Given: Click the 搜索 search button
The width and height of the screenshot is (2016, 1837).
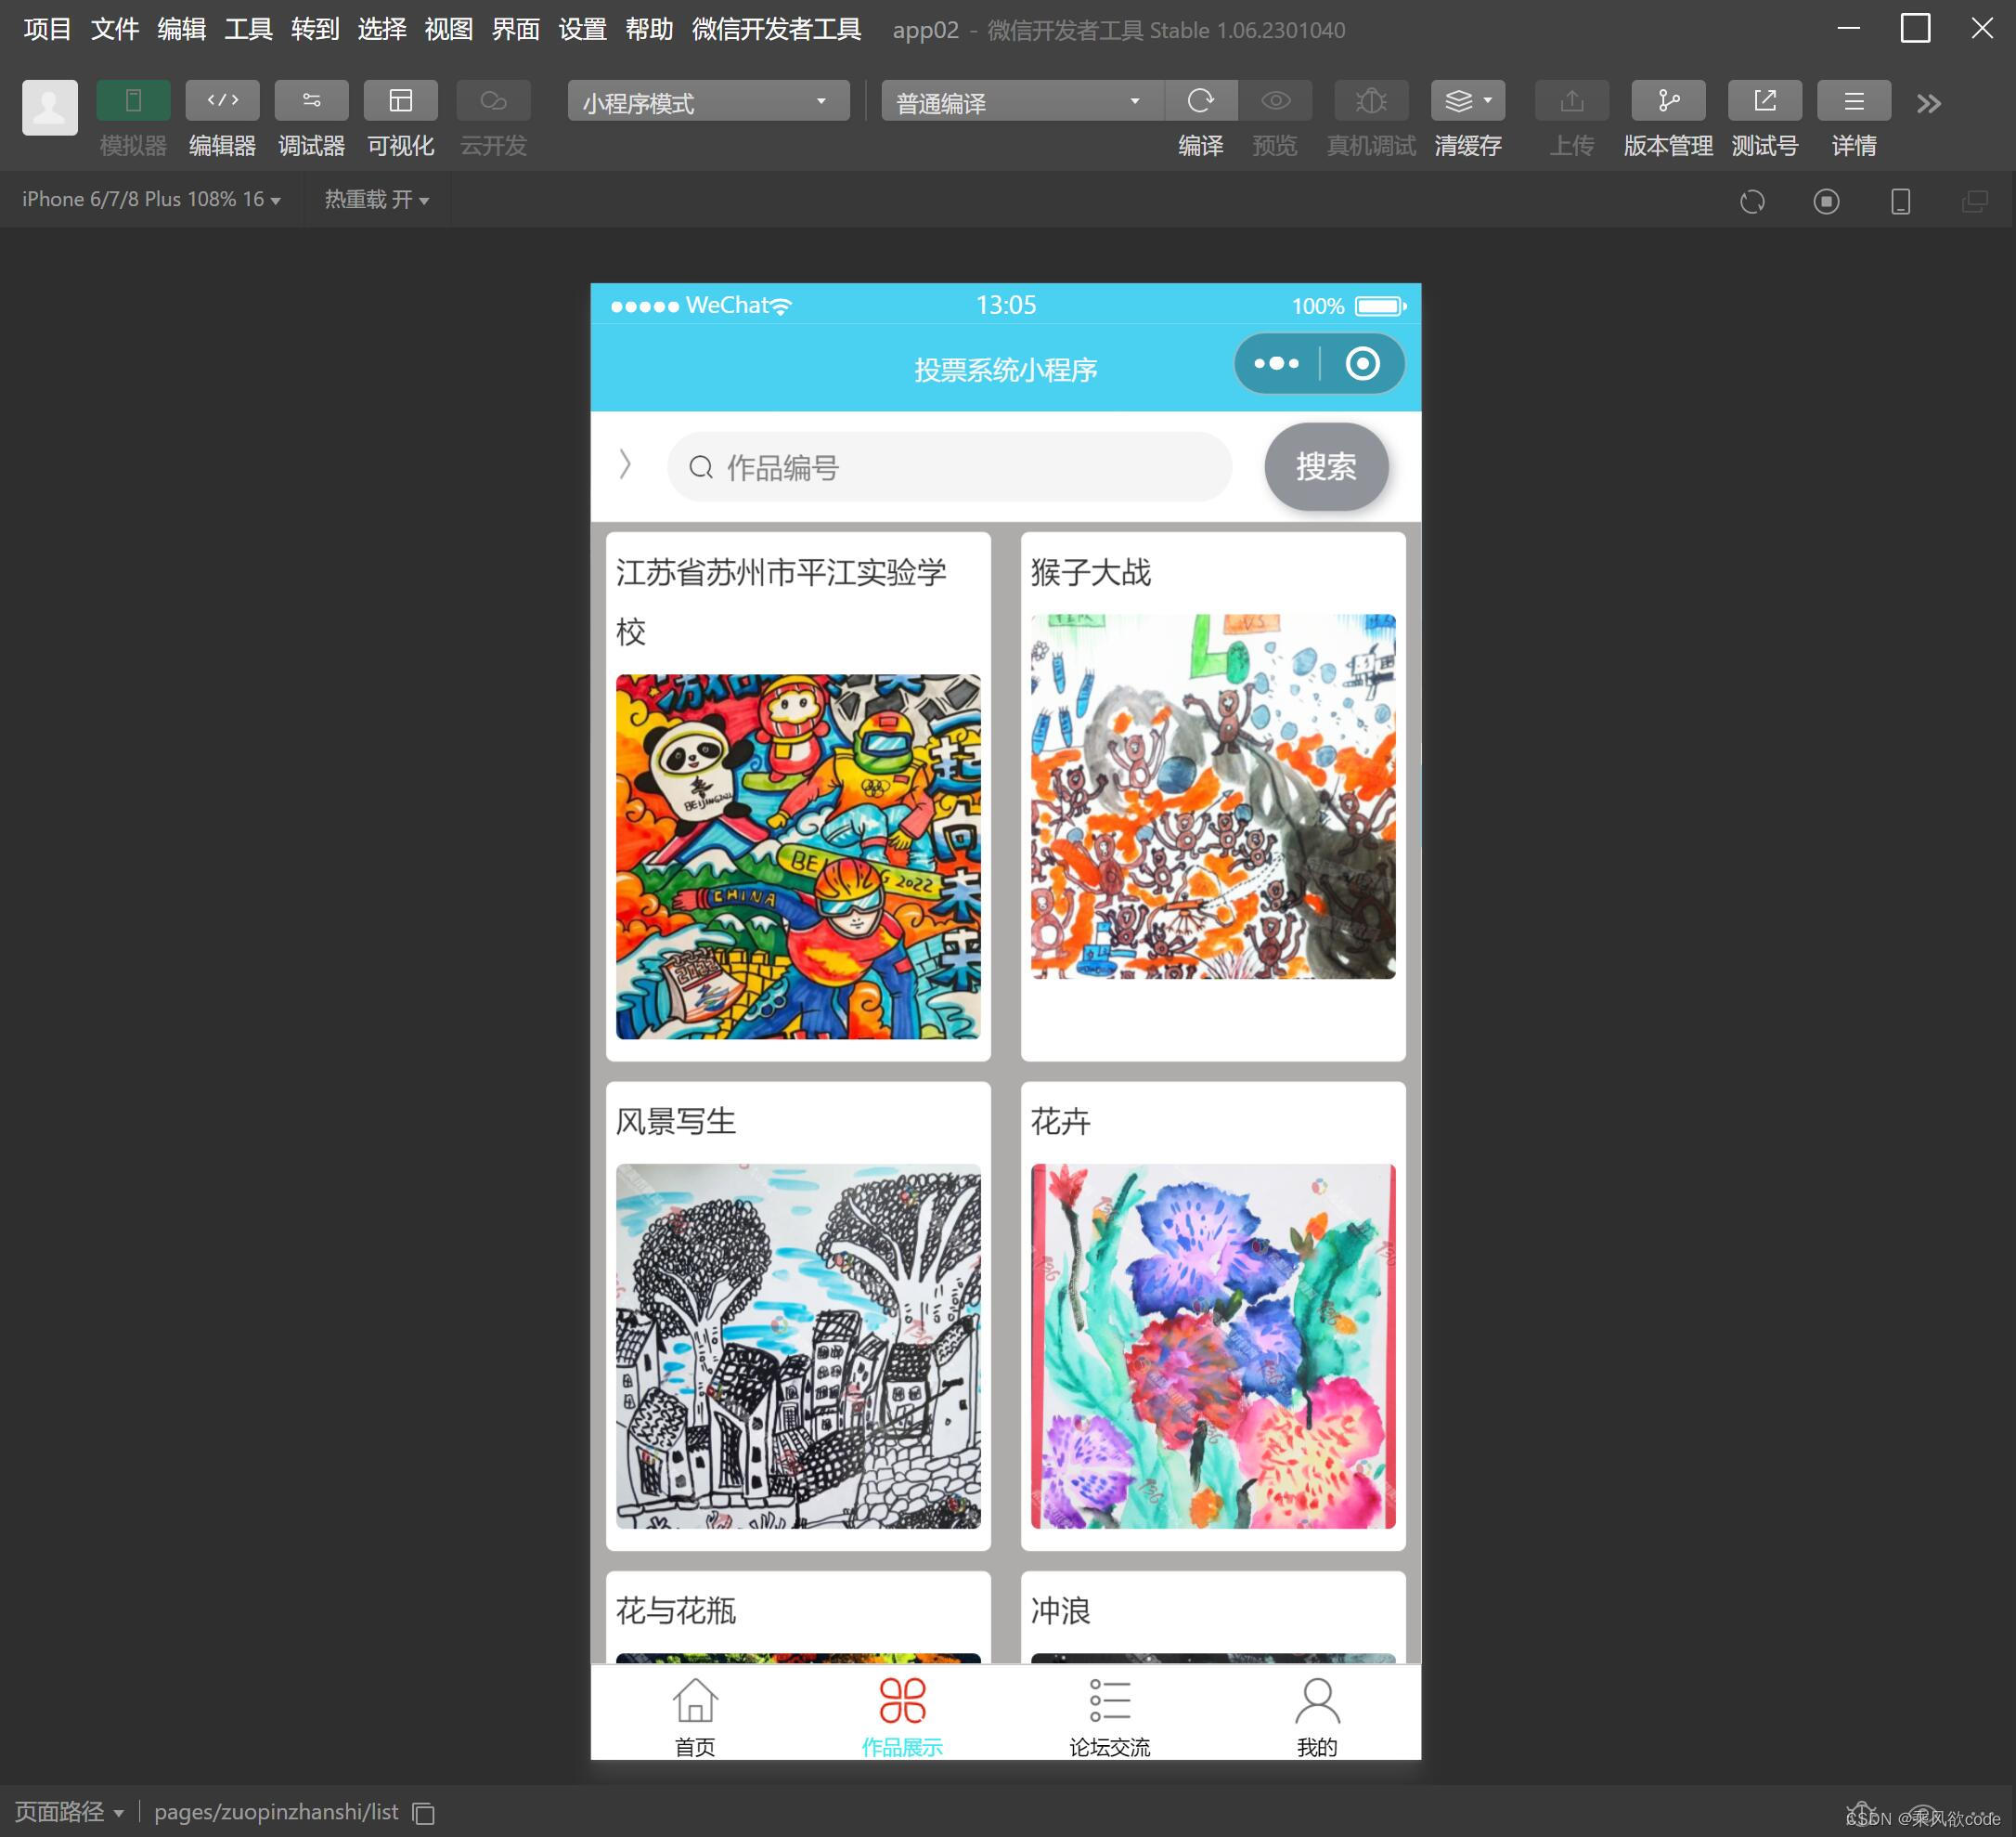Looking at the screenshot, I should click(1326, 466).
